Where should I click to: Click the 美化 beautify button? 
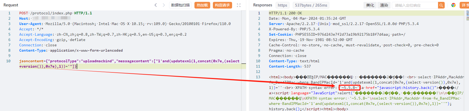coord(370,5)
